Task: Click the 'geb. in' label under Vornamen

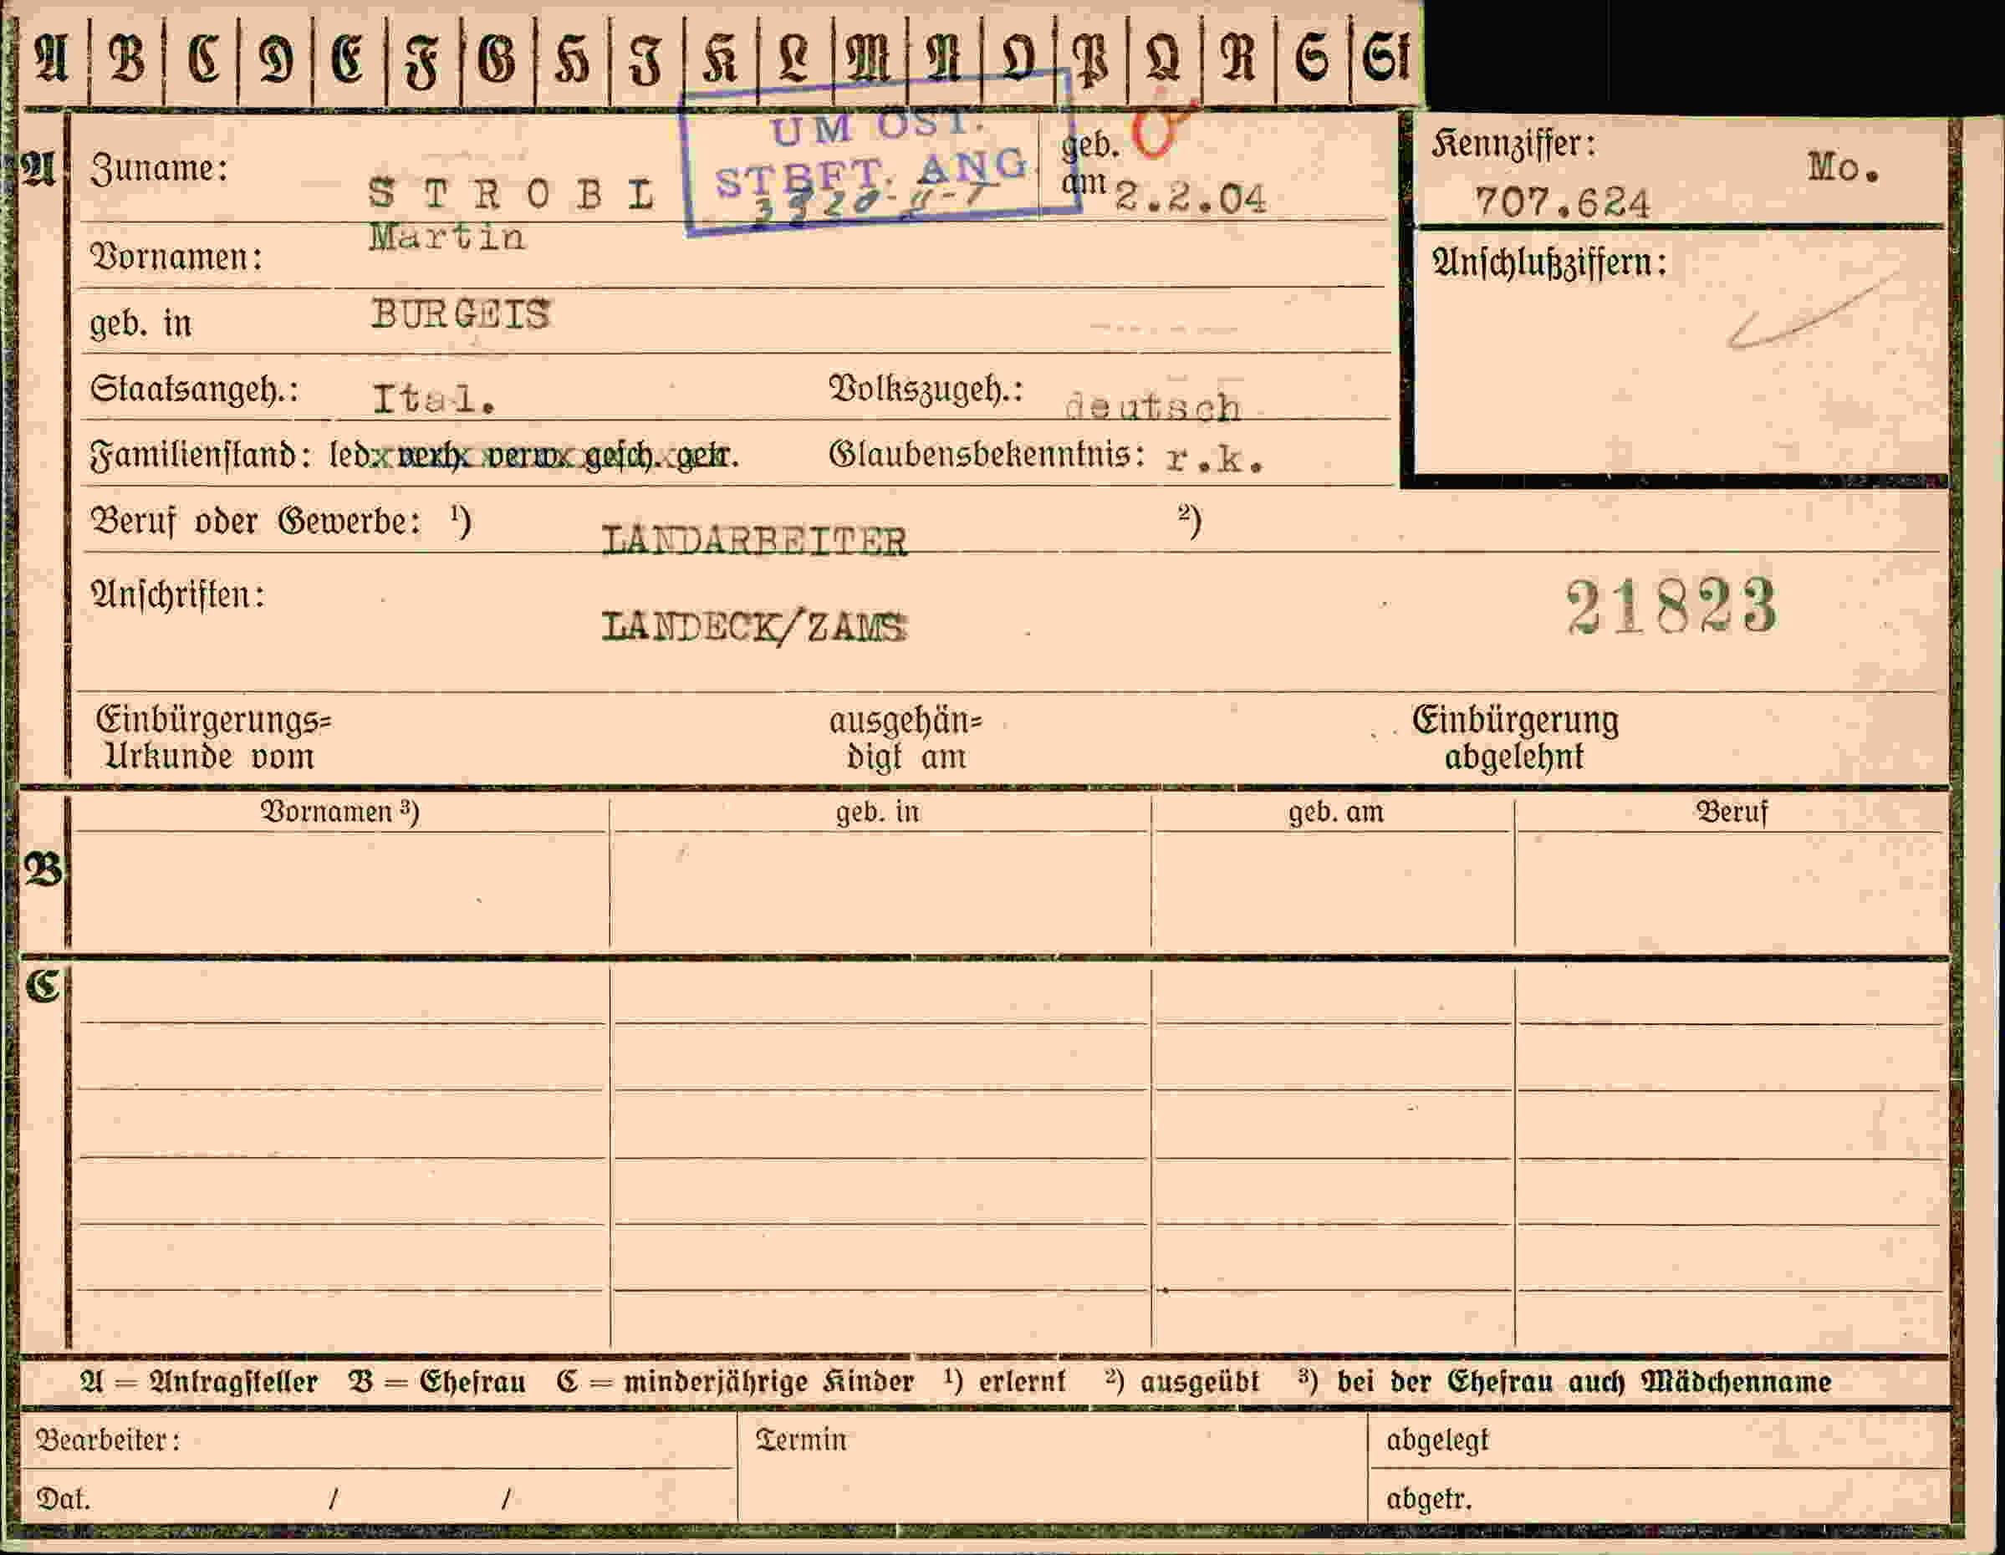Action: pos(140,323)
